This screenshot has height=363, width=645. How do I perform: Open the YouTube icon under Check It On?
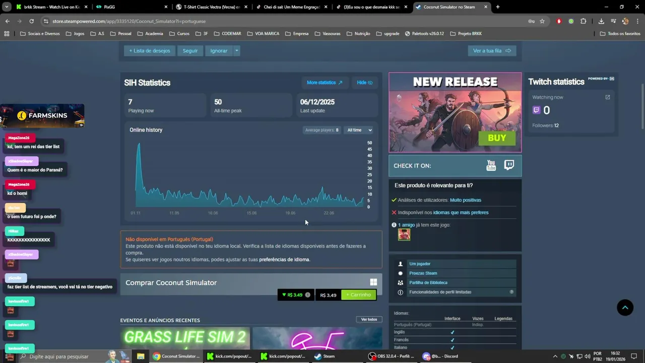pyautogui.click(x=491, y=165)
